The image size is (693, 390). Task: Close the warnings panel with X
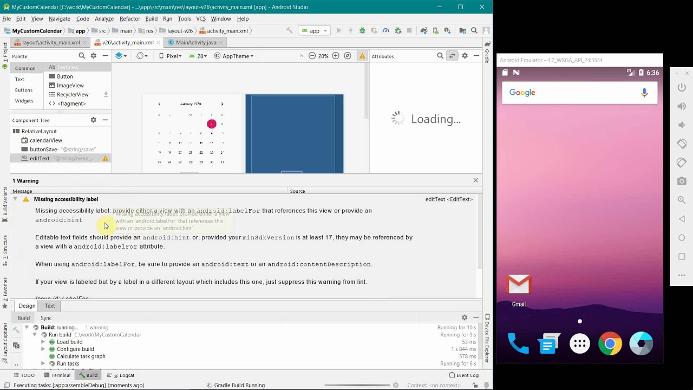point(475,180)
